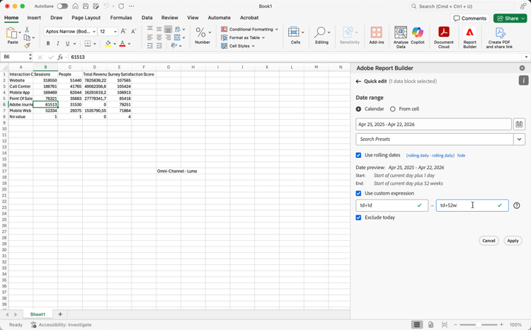Toggle bold formatting
Image resolution: width=531 pixels, height=330 pixels.
[48, 43]
